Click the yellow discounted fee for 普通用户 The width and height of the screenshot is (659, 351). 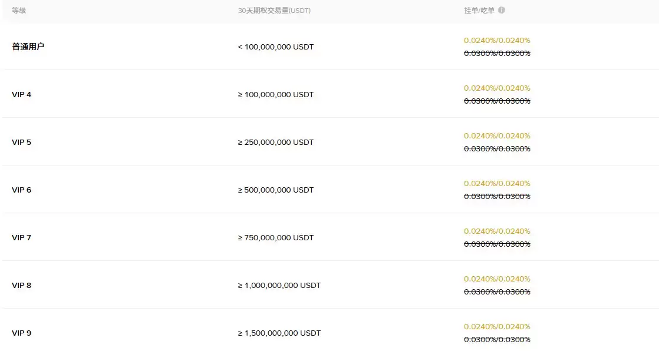(497, 40)
